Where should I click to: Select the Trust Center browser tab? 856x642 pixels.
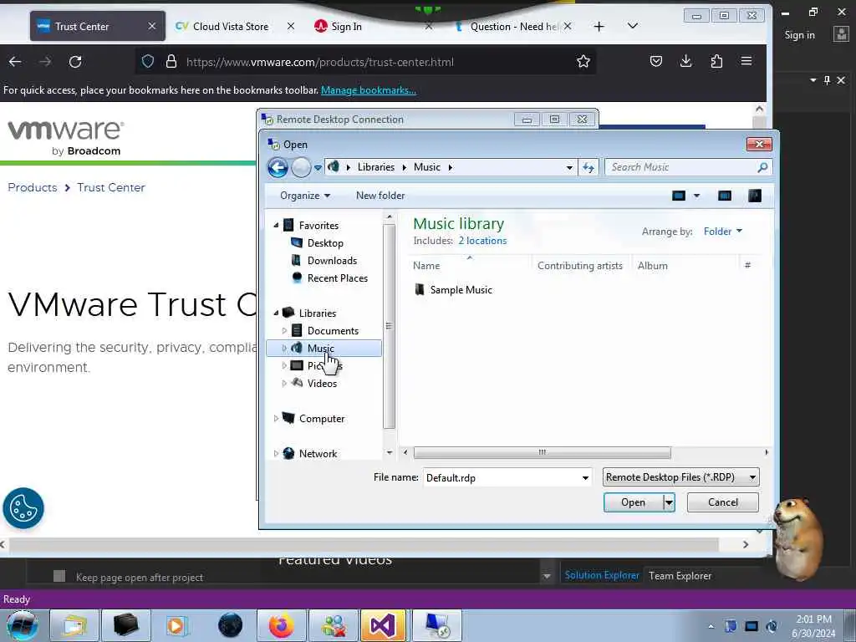[x=97, y=26]
